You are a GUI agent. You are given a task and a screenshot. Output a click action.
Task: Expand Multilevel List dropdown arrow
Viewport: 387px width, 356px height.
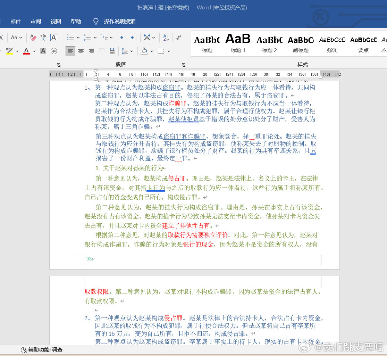(x=111, y=38)
